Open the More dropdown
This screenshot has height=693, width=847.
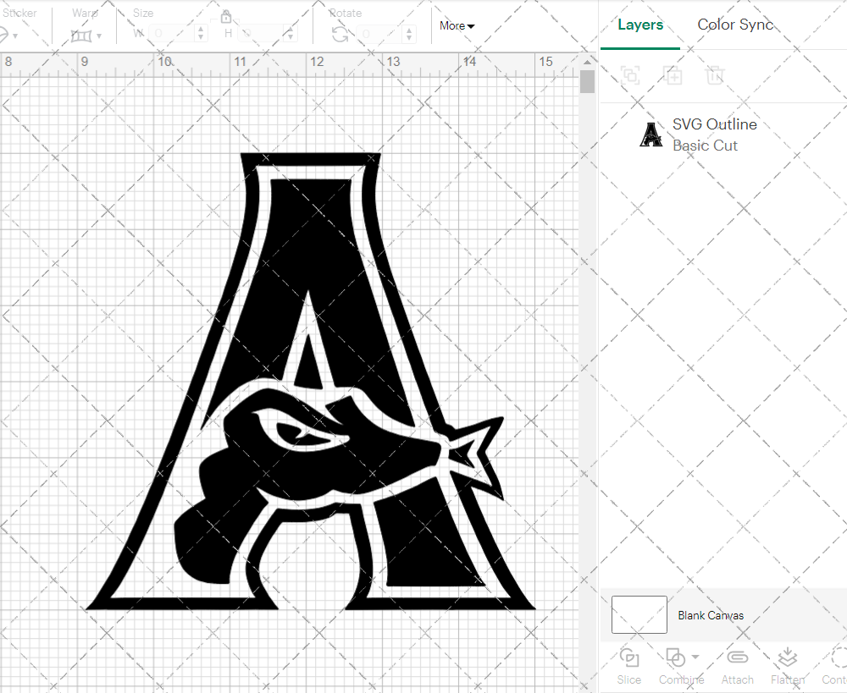[457, 26]
